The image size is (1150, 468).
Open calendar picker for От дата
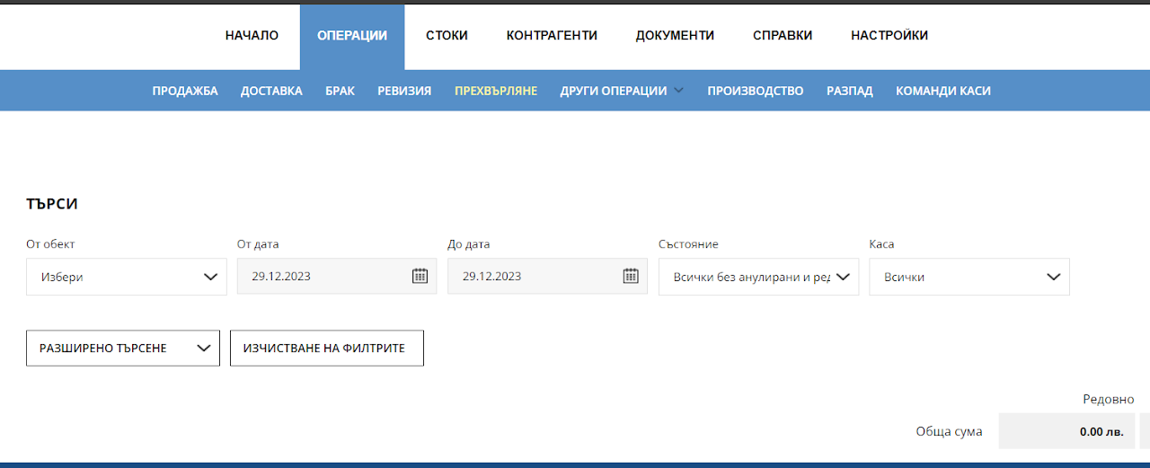[420, 276]
